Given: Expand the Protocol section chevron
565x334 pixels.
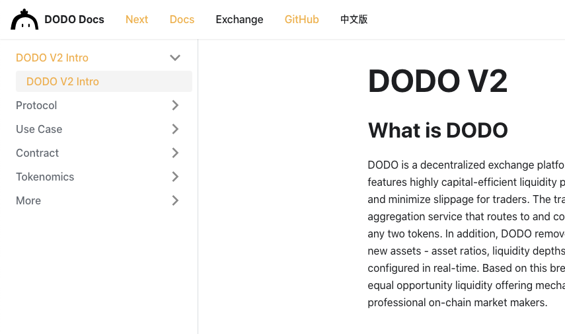Looking at the screenshot, I should [175, 105].
